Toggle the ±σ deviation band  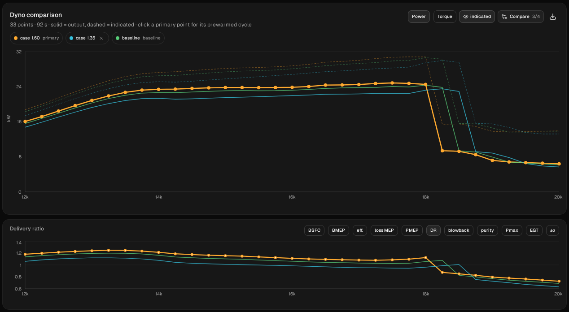552,230
